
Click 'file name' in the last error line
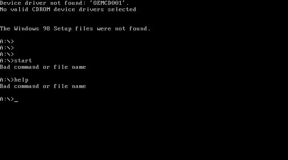70,86
